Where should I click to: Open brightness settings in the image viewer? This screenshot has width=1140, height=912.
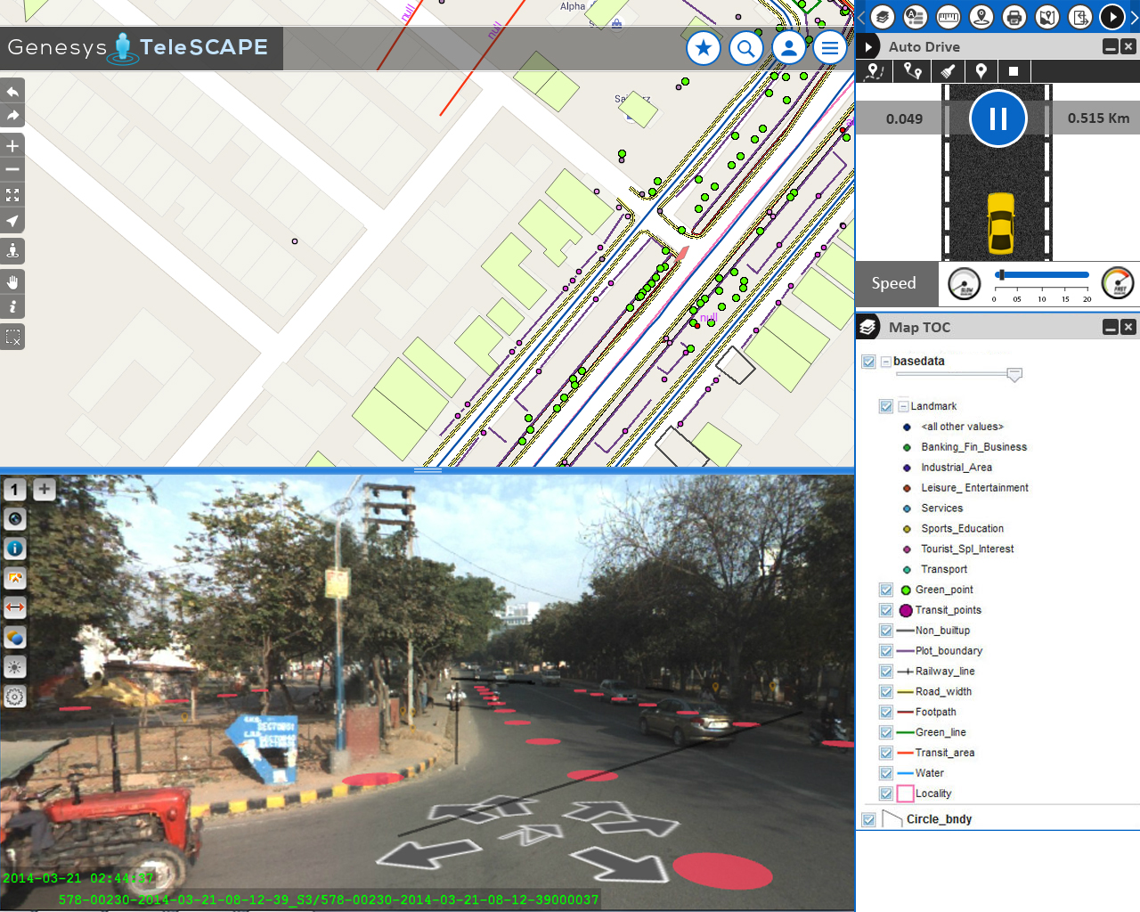pyautogui.click(x=15, y=667)
